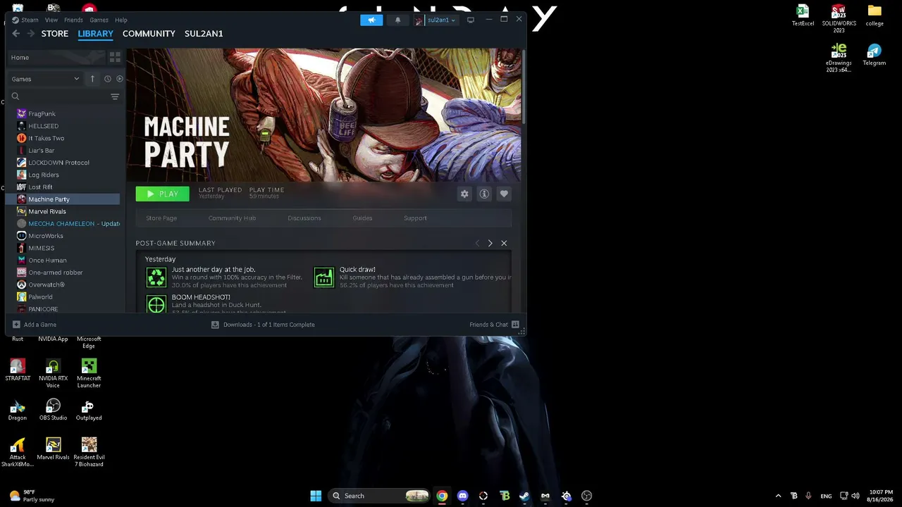Open Google Chrome from the taskbar
This screenshot has width=902, height=507.
click(442, 496)
